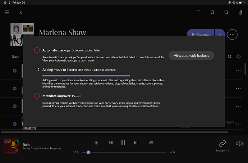Click View automatic backups button
Image resolution: width=248 pixels, height=163 pixels.
(191, 56)
